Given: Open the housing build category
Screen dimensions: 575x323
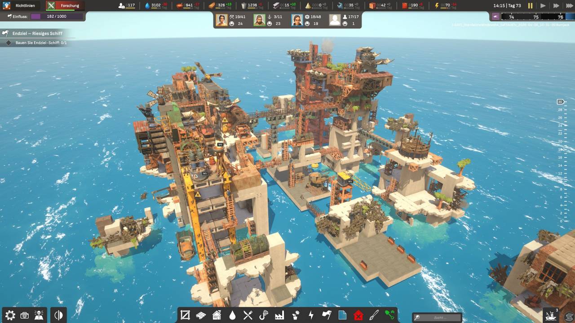Looking at the screenshot, I should [x=217, y=315].
